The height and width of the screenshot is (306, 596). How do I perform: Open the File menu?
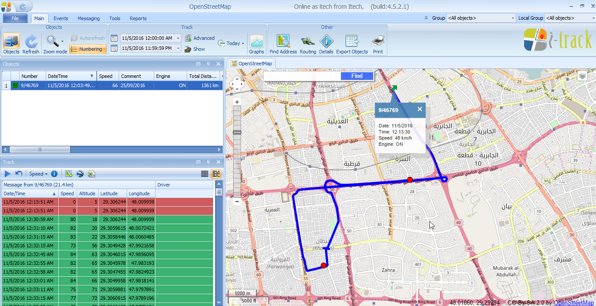15,18
